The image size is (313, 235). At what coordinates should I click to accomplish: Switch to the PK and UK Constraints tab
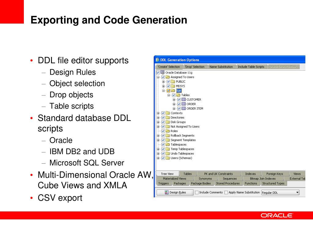[x=218, y=174]
